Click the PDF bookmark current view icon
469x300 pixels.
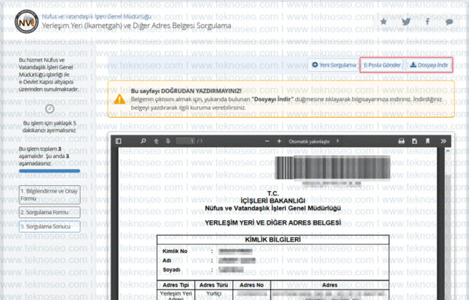[427, 141]
